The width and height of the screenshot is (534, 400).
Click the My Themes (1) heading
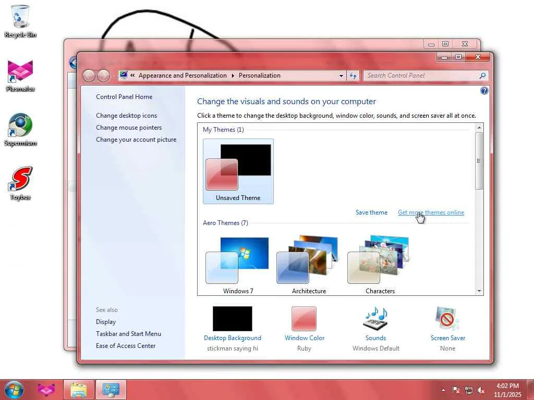pyautogui.click(x=223, y=130)
